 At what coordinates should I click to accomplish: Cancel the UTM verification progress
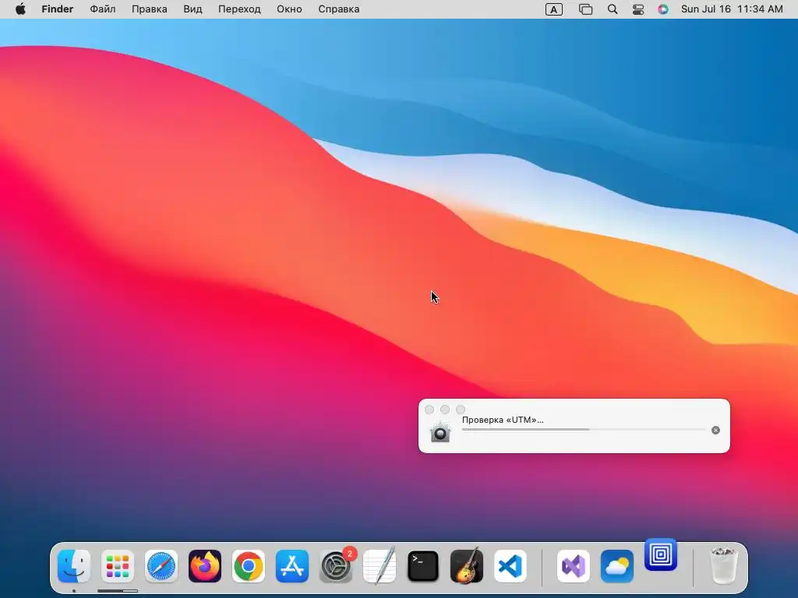[x=715, y=430]
